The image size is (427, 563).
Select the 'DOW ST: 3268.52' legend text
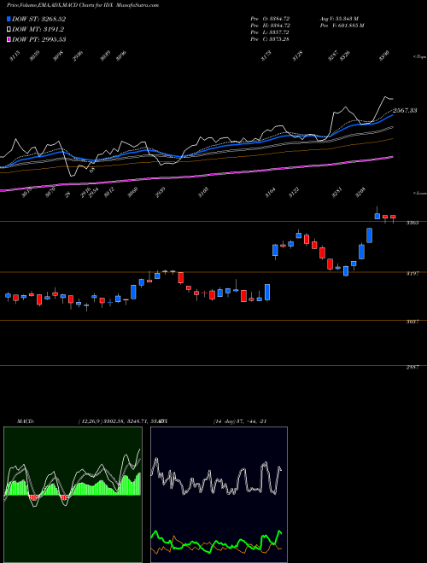pyautogui.click(x=38, y=19)
